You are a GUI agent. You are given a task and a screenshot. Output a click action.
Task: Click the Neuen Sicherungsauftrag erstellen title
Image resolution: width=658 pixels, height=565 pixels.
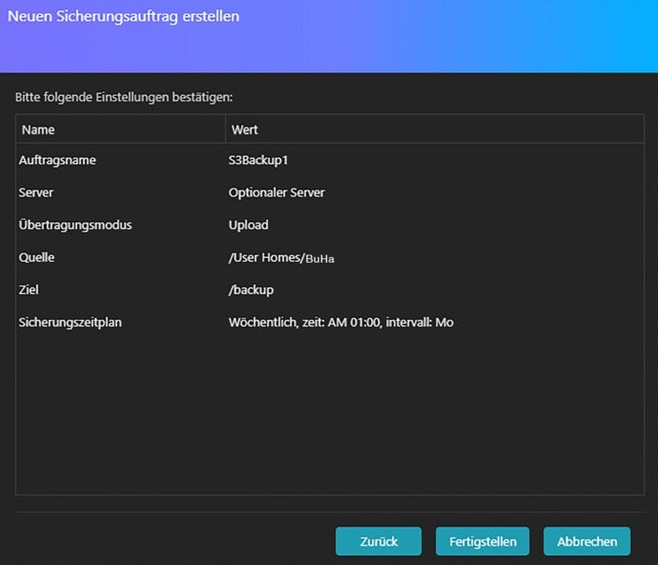[124, 16]
